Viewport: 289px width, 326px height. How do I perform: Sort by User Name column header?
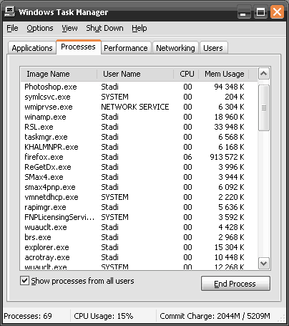(x=135, y=74)
